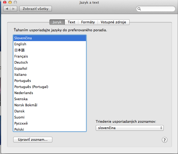The height and width of the screenshot is (154, 178).
Task: Click the search magnifier icon
Action: (139, 9)
